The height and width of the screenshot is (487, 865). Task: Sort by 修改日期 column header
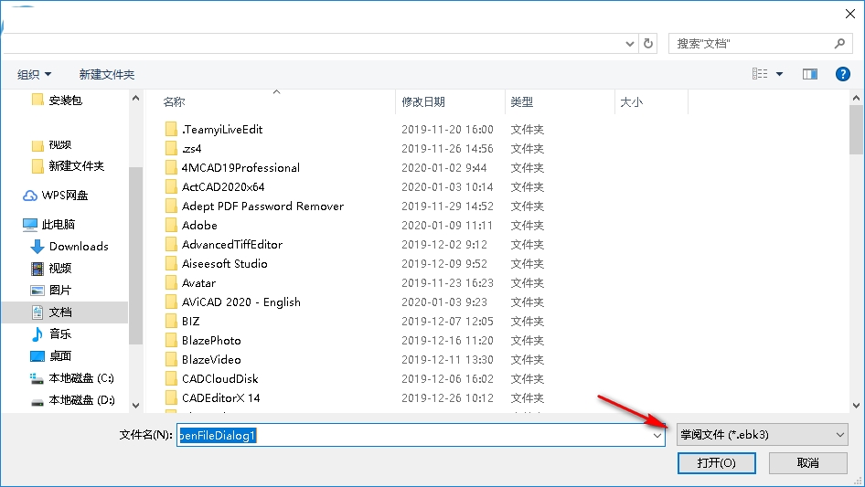coord(423,102)
